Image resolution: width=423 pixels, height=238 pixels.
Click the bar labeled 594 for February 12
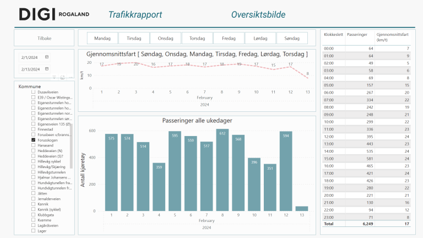click(x=286, y=171)
